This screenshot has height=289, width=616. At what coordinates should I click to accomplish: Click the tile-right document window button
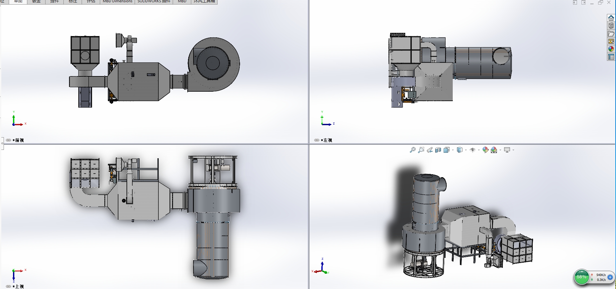583,3
